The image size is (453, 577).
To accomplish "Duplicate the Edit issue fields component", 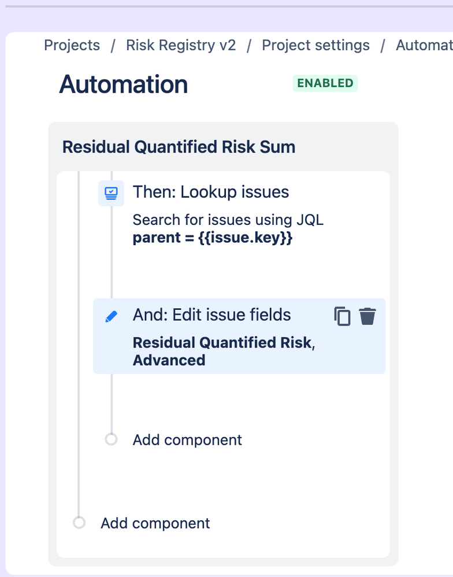I will coord(343,316).
